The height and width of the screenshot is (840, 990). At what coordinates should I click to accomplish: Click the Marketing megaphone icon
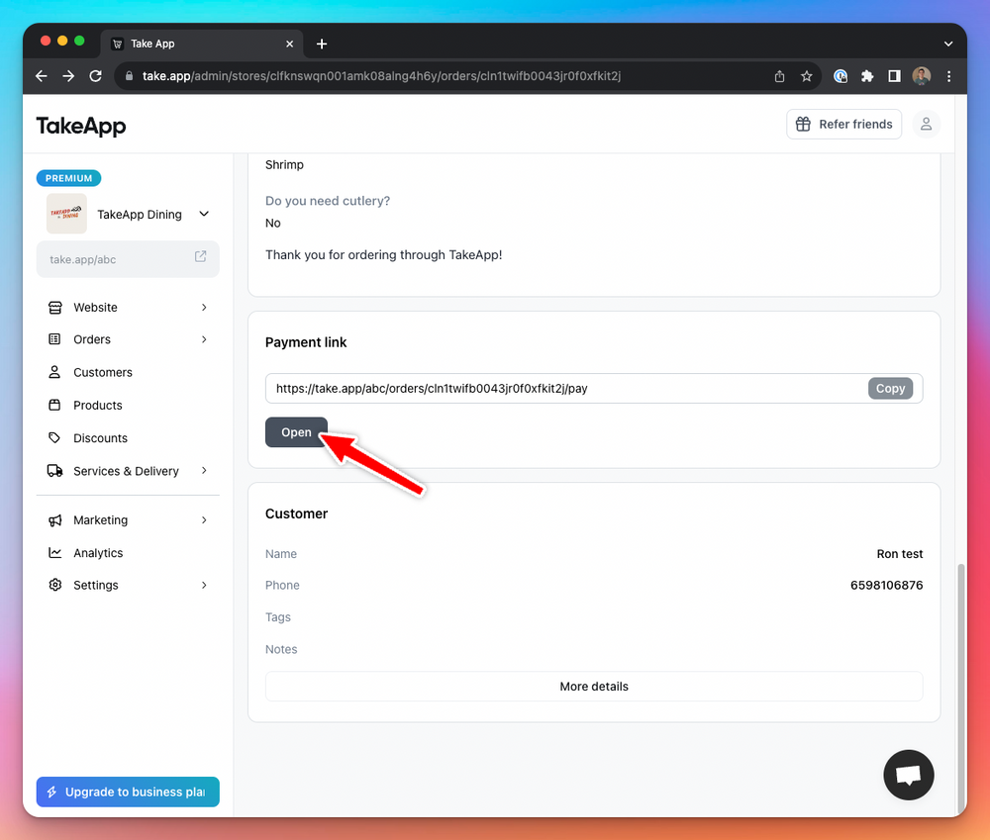click(54, 520)
